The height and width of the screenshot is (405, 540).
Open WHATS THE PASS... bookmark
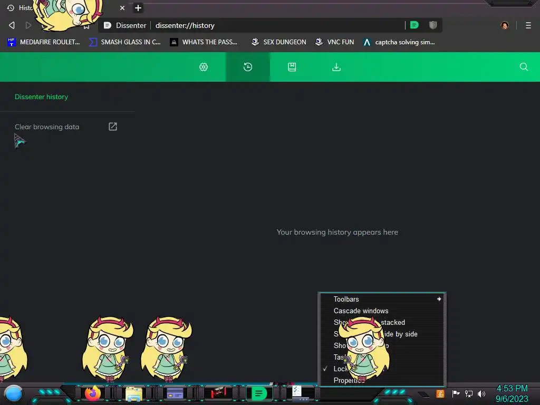click(204, 42)
